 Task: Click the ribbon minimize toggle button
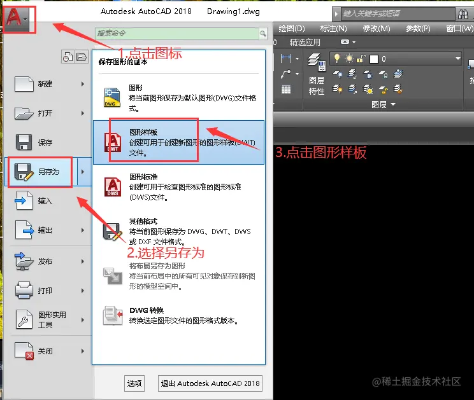click(345, 42)
